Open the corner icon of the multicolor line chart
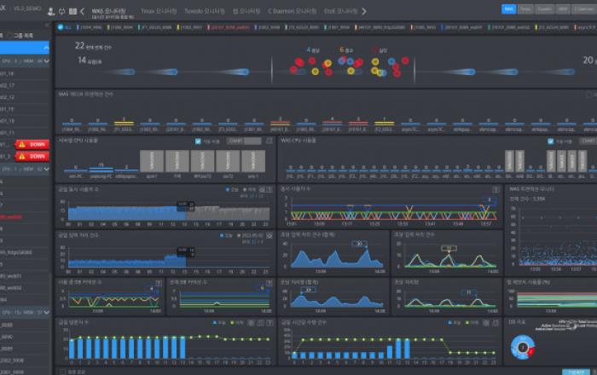The height and width of the screenshot is (375, 597). [496, 189]
